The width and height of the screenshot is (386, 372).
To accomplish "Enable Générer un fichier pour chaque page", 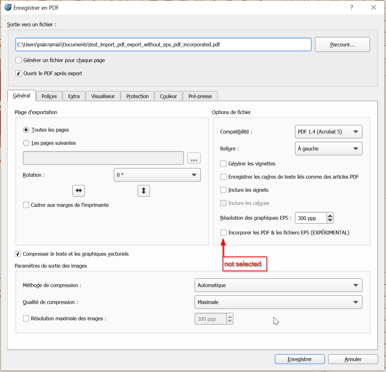I will [x=19, y=60].
